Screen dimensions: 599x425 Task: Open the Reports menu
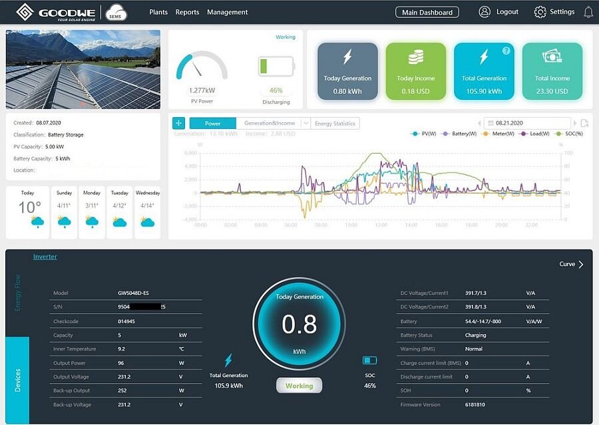[x=187, y=12]
